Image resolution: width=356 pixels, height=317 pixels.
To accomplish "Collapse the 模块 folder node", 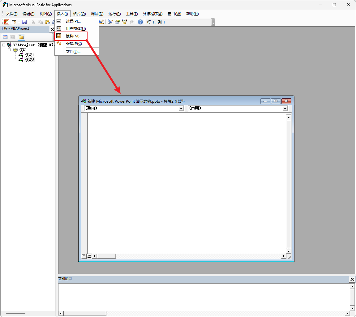I will (x=10, y=50).
